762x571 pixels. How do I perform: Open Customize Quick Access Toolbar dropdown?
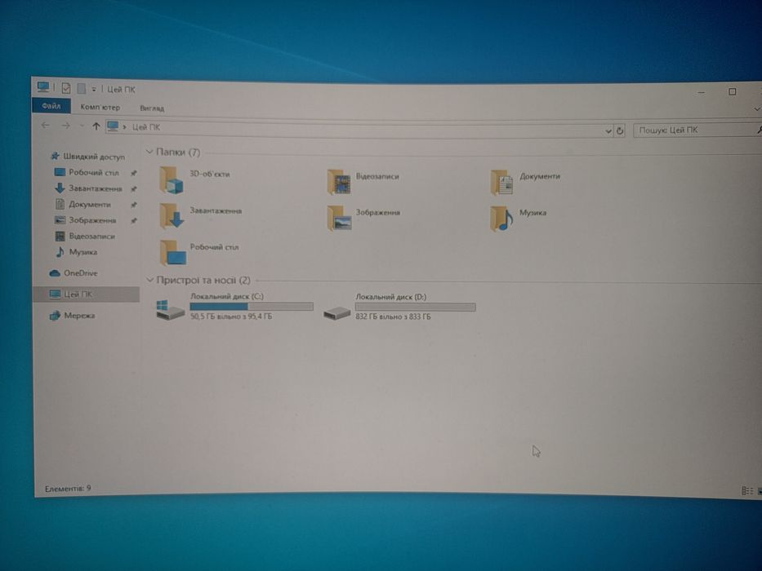click(x=94, y=89)
